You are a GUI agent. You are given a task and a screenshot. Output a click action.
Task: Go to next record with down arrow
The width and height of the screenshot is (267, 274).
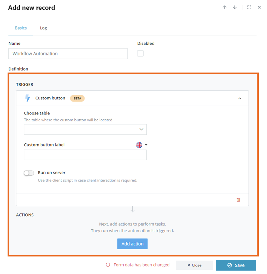pyautogui.click(x=235, y=7)
